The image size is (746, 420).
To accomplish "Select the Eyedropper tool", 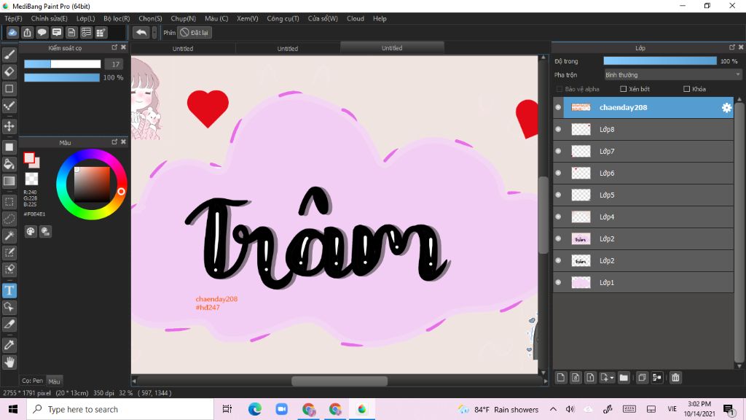I will (9, 345).
